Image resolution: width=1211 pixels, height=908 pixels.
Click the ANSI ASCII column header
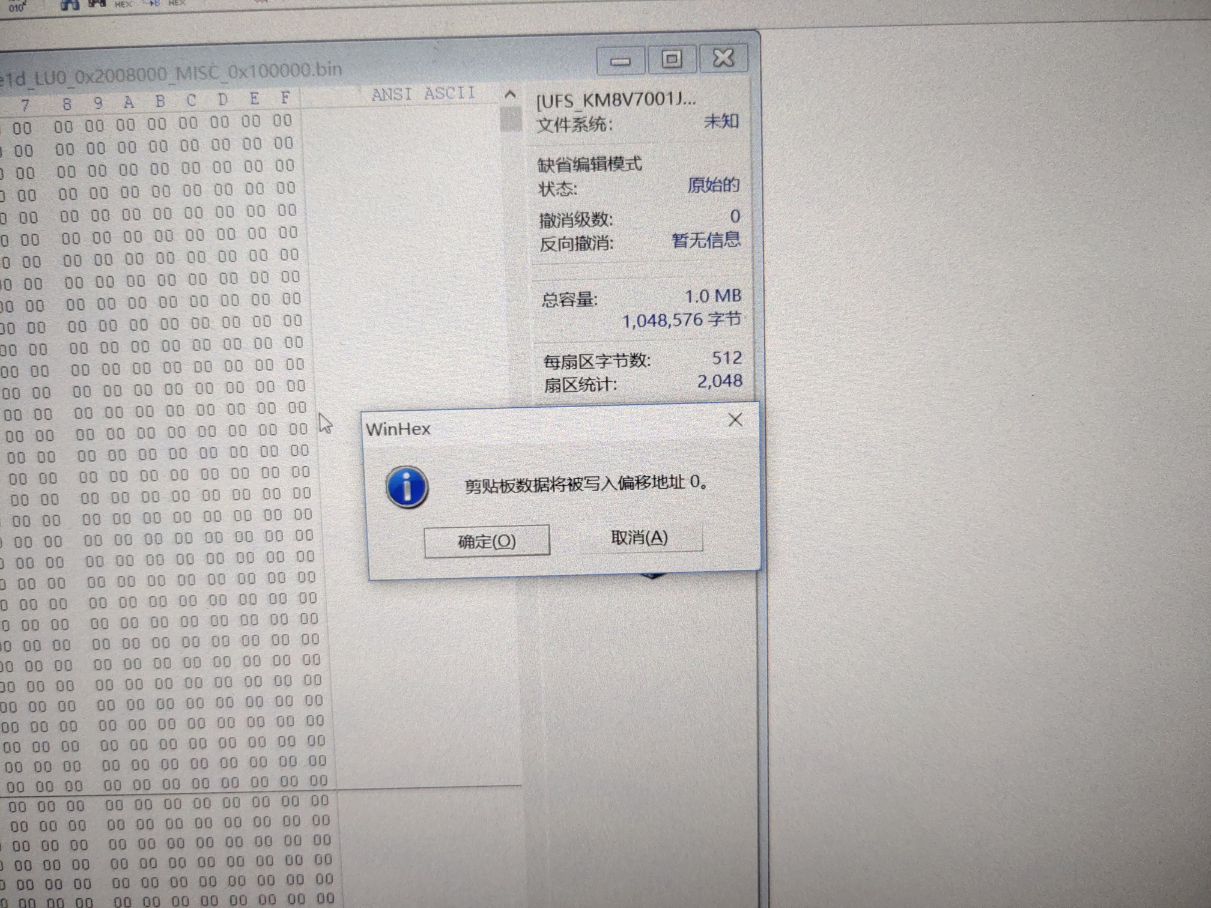(x=423, y=94)
